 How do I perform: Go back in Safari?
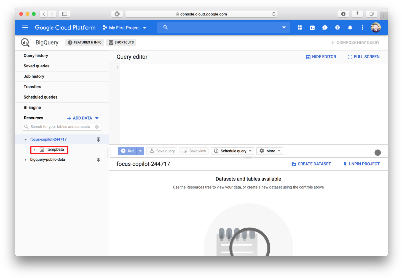click(44, 14)
